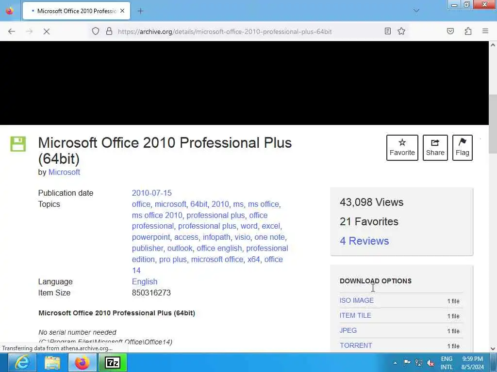
Task: Open network status tray icon
Action: pos(419,362)
